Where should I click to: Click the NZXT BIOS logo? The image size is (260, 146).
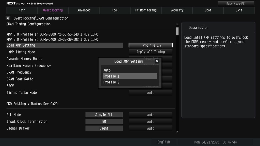coord(13,4)
